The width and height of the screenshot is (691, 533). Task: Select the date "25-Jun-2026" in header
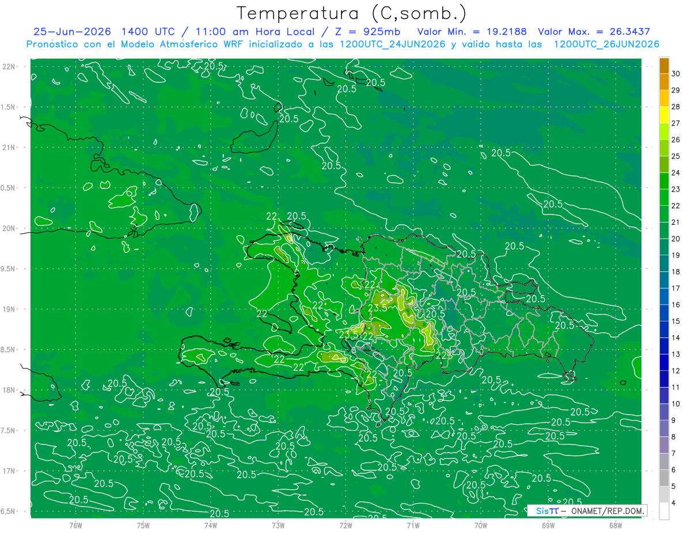pyautogui.click(x=72, y=32)
